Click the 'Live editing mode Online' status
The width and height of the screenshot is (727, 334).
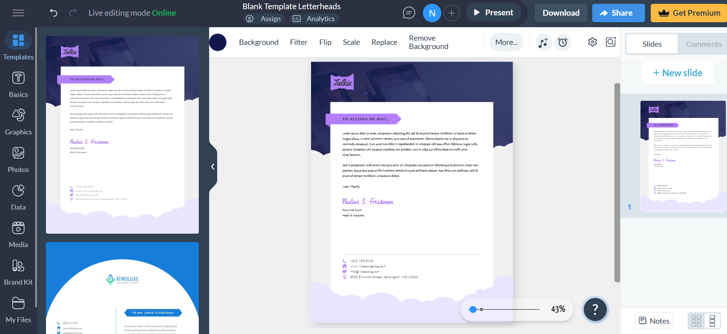click(132, 13)
